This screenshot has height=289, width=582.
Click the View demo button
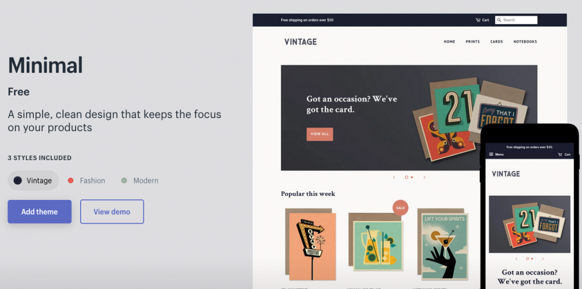click(x=112, y=212)
